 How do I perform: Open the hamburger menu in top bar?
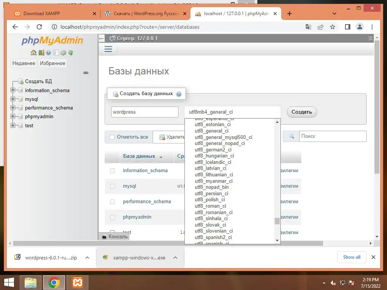click(x=108, y=49)
